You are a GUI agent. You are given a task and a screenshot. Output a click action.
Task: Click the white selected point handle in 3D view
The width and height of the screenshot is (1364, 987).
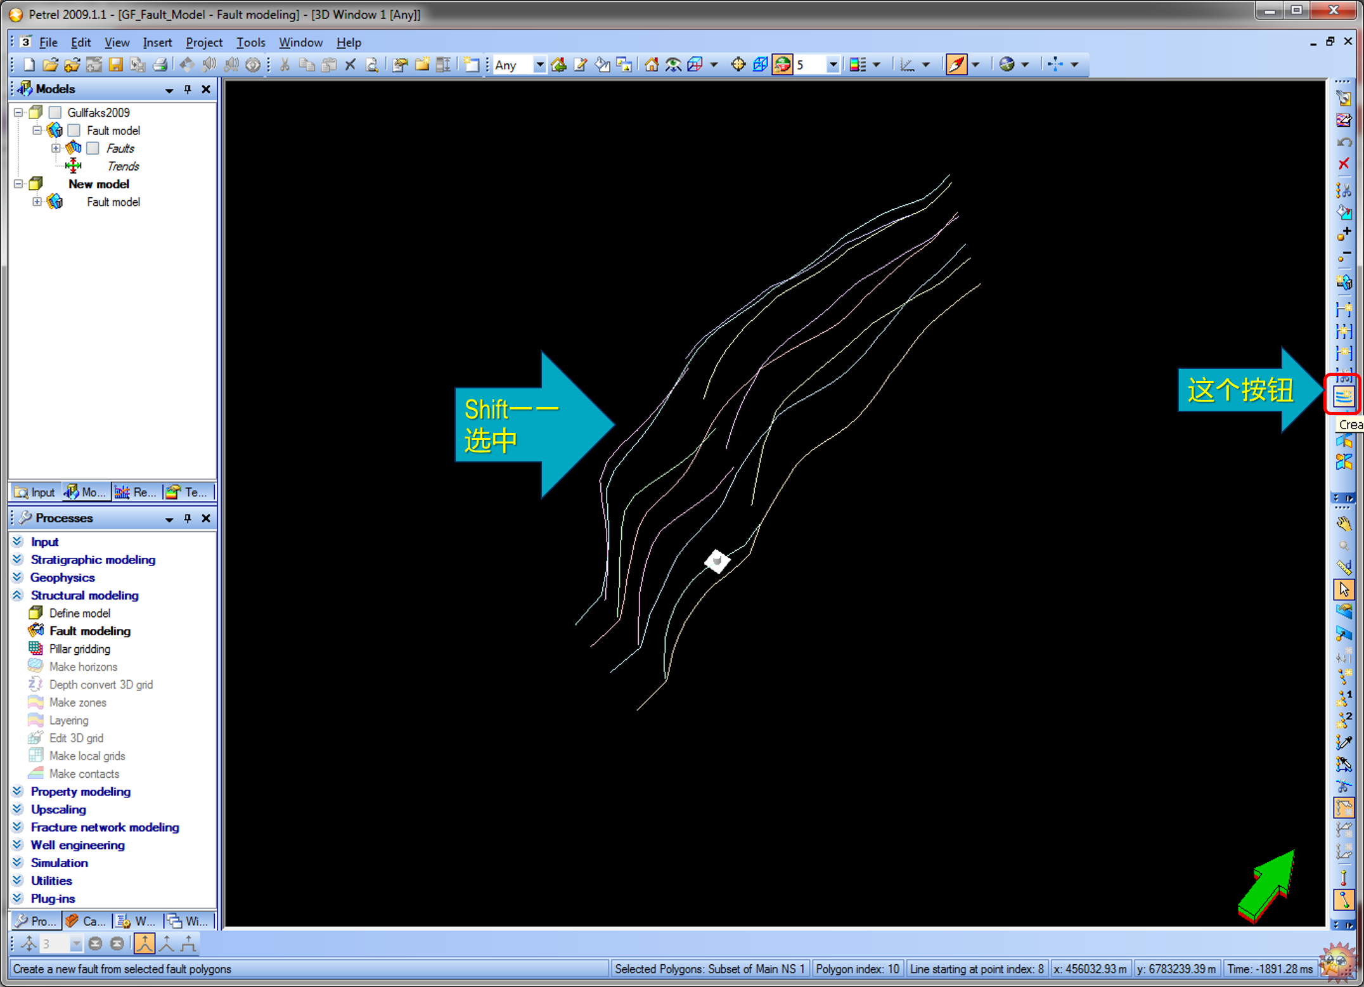click(717, 560)
